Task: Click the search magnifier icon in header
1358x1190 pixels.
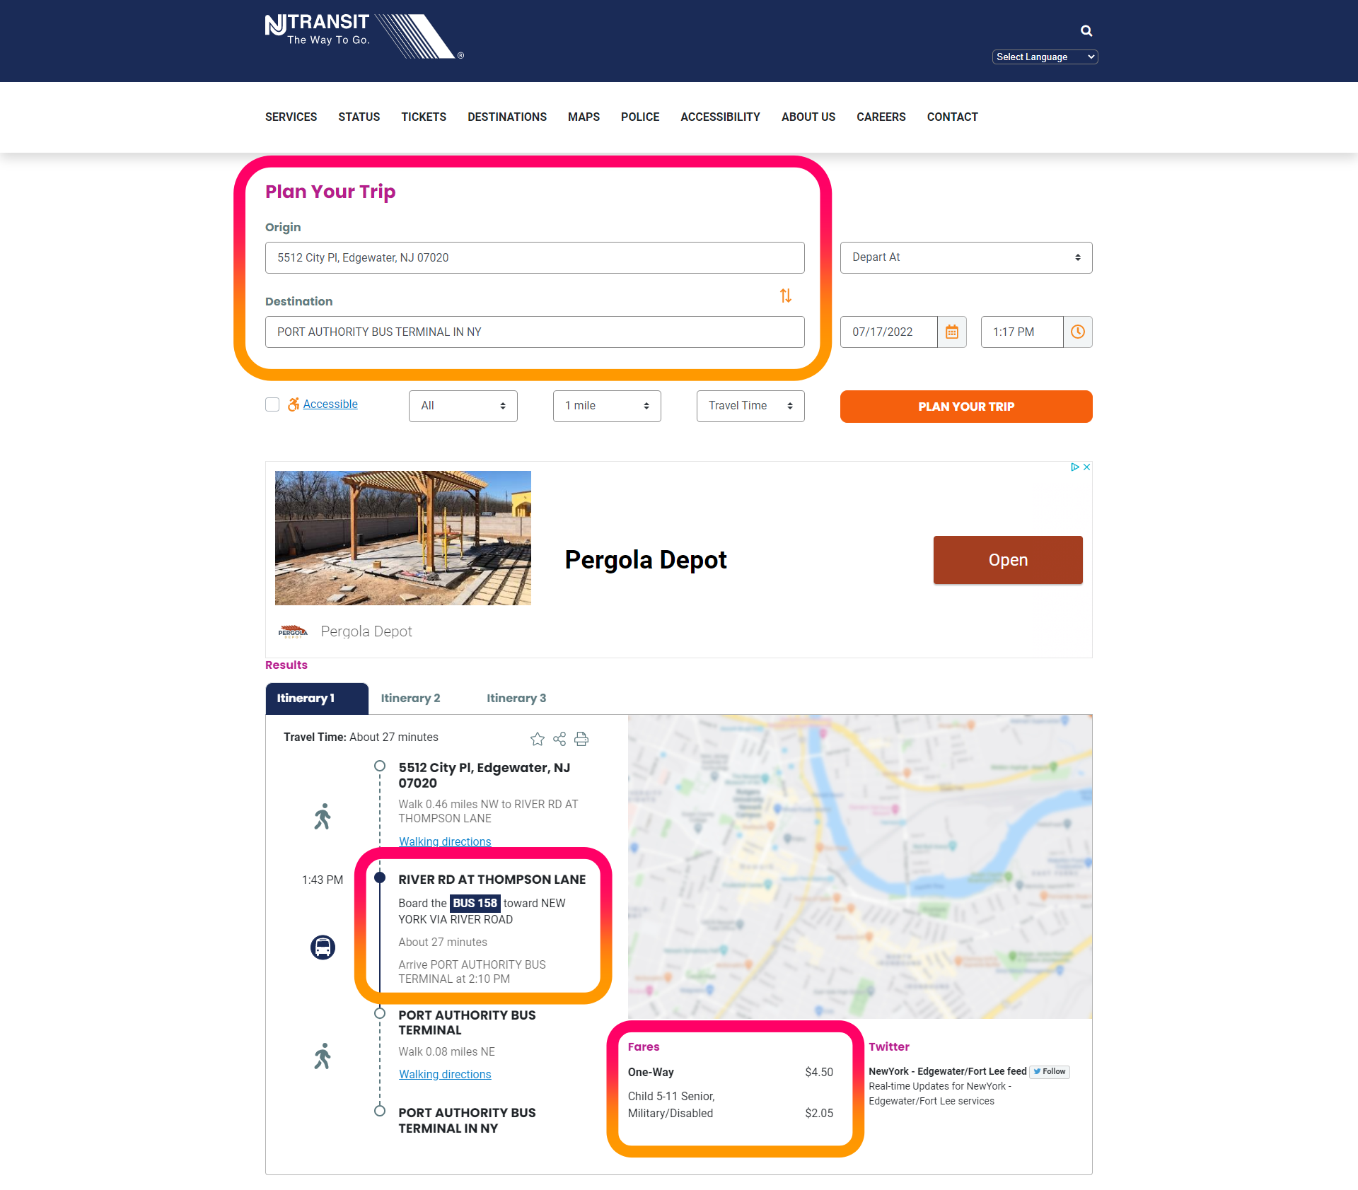Action: click(1086, 31)
